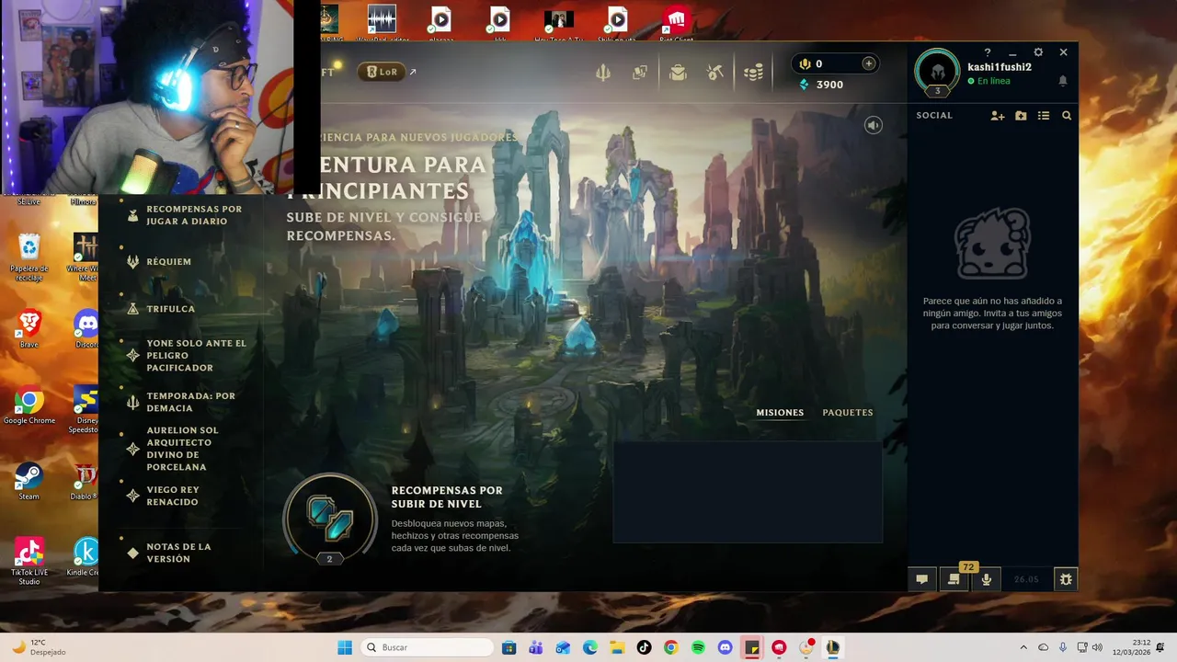1177x662 pixels.
Task: Open League of Legends taskbar icon
Action: click(x=832, y=647)
